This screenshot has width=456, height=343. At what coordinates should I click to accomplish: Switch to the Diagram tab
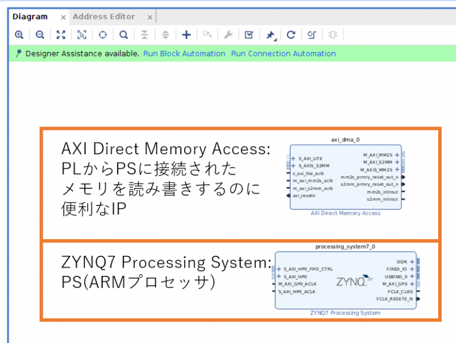pyautogui.click(x=30, y=17)
